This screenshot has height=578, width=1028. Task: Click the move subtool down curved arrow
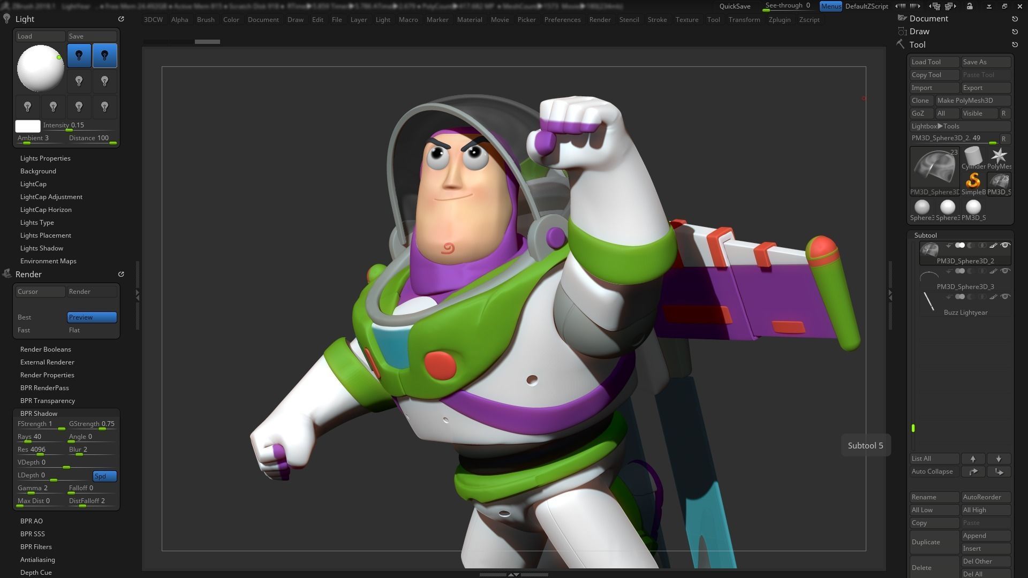999,471
